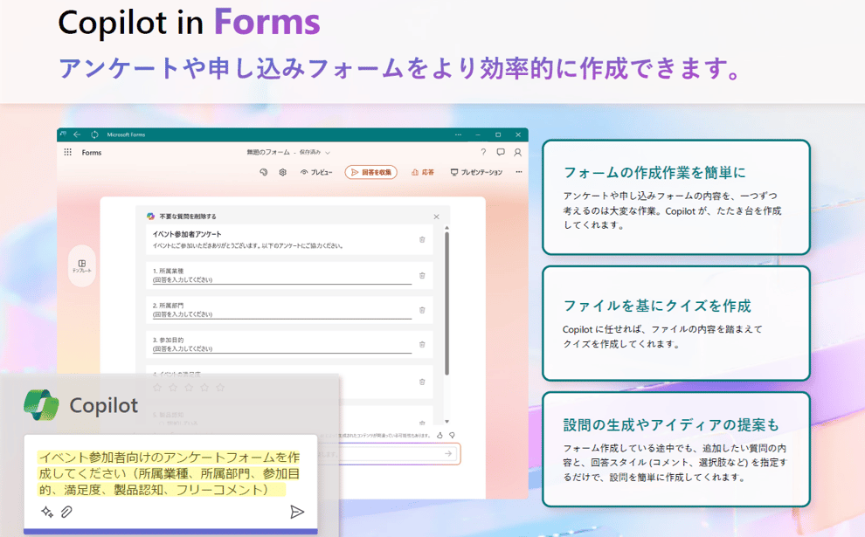Expand the 無題のフォーム title dropdown
Image resolution: width=865 pixels, height=537 pixels.
point(328,153)
